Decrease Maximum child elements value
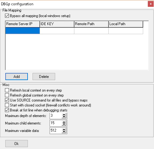Viewport: 154px width, 149px height. 64,124
